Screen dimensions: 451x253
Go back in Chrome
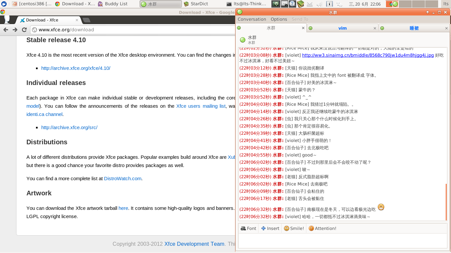coord(6,30)
